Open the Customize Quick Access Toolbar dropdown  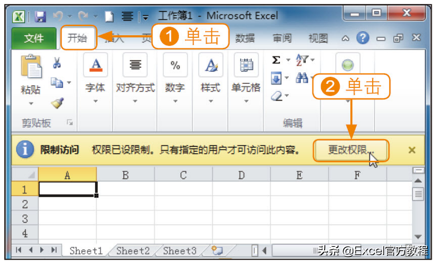145,17
